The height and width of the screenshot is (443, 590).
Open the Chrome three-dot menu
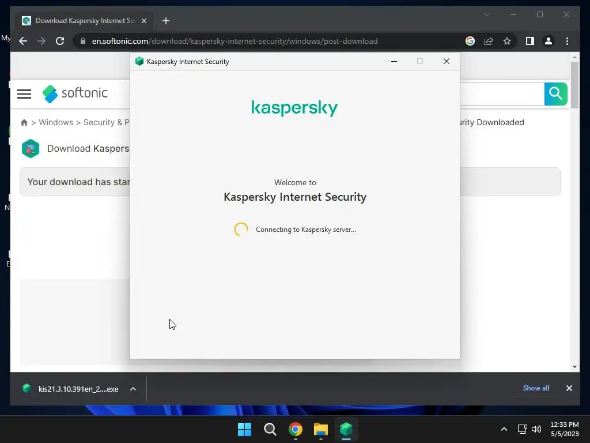[x=567, y=41]
